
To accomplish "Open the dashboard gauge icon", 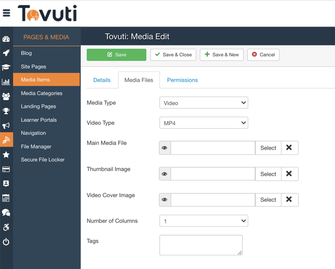I will [6, 39].
